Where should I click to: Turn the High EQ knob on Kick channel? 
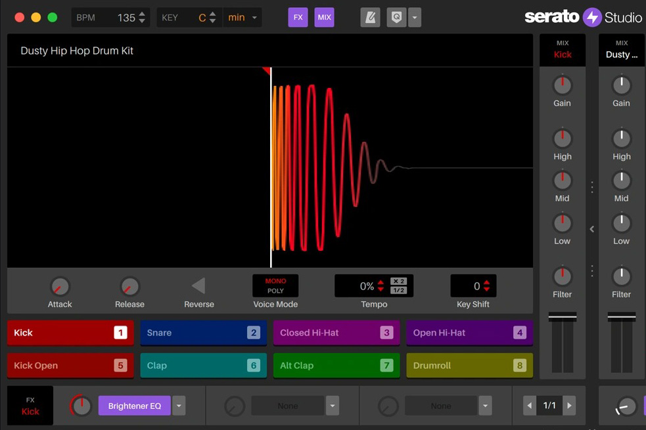562,139
